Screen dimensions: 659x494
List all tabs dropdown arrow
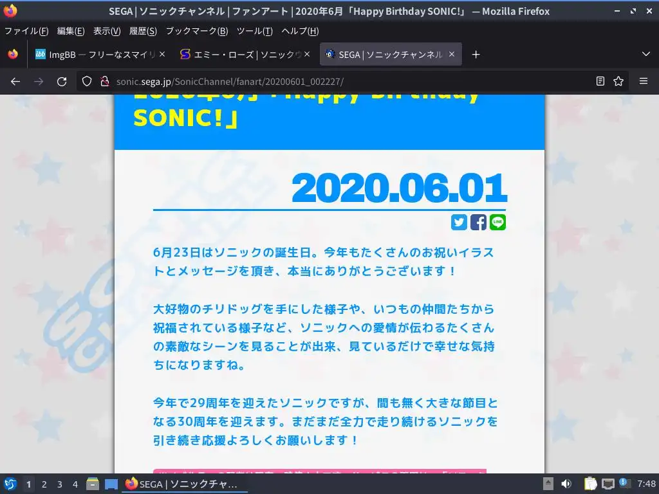(x=646, y=54)
